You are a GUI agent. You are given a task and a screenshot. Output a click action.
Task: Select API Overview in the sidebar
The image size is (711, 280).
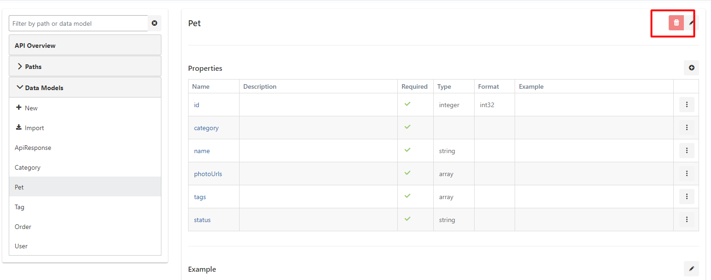click(x=34, y=45)
